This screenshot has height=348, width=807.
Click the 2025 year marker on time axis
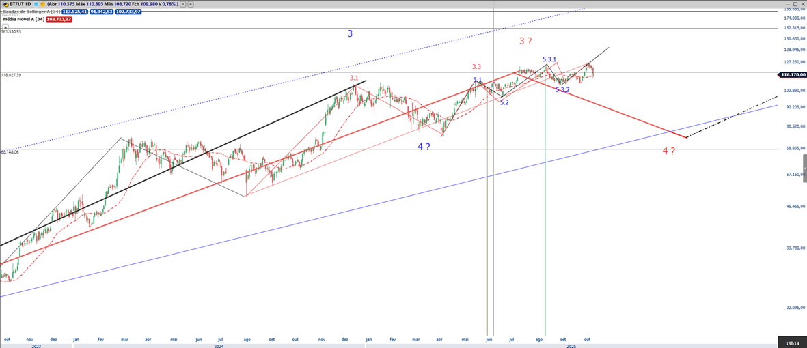pos(571,345)
